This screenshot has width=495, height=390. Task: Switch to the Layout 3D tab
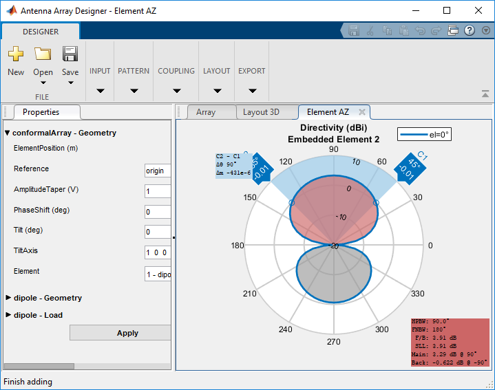(x=261, y=112)
